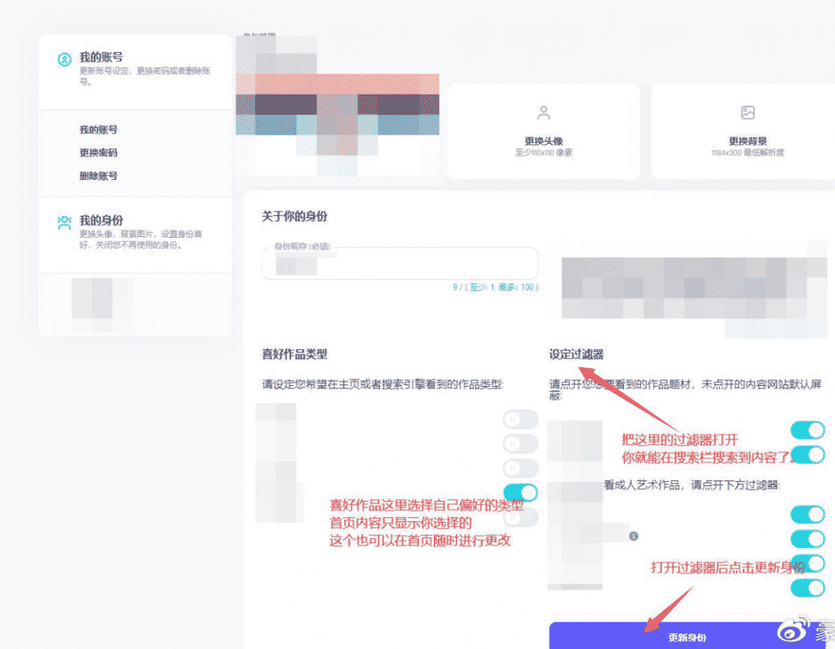Select the account icon beside 我的账号 heading
Image resolution: width=835 pixels, height=649 pixels.
tap(66, 59)
